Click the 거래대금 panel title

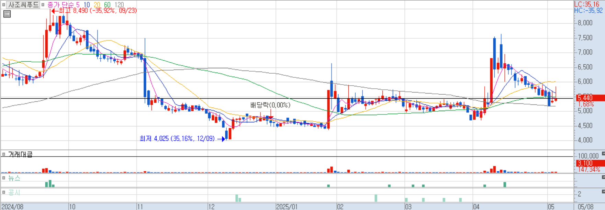tap(20, 155)
